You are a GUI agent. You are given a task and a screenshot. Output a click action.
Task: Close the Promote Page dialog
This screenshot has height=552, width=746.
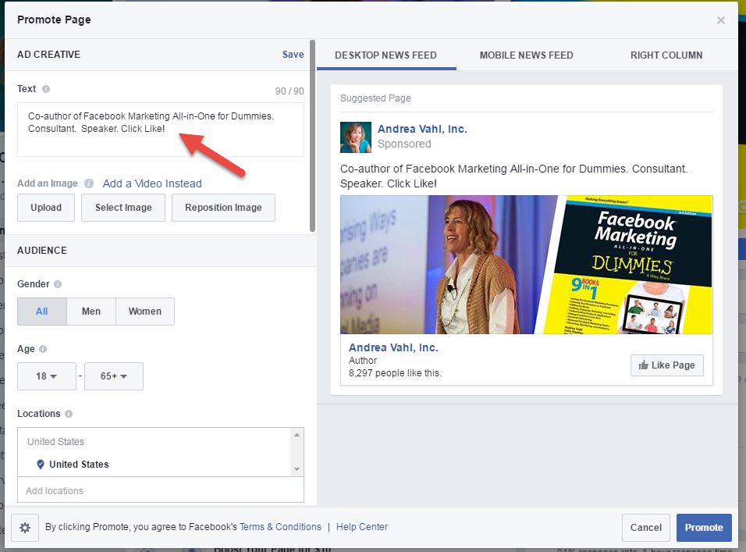(721, 20)
